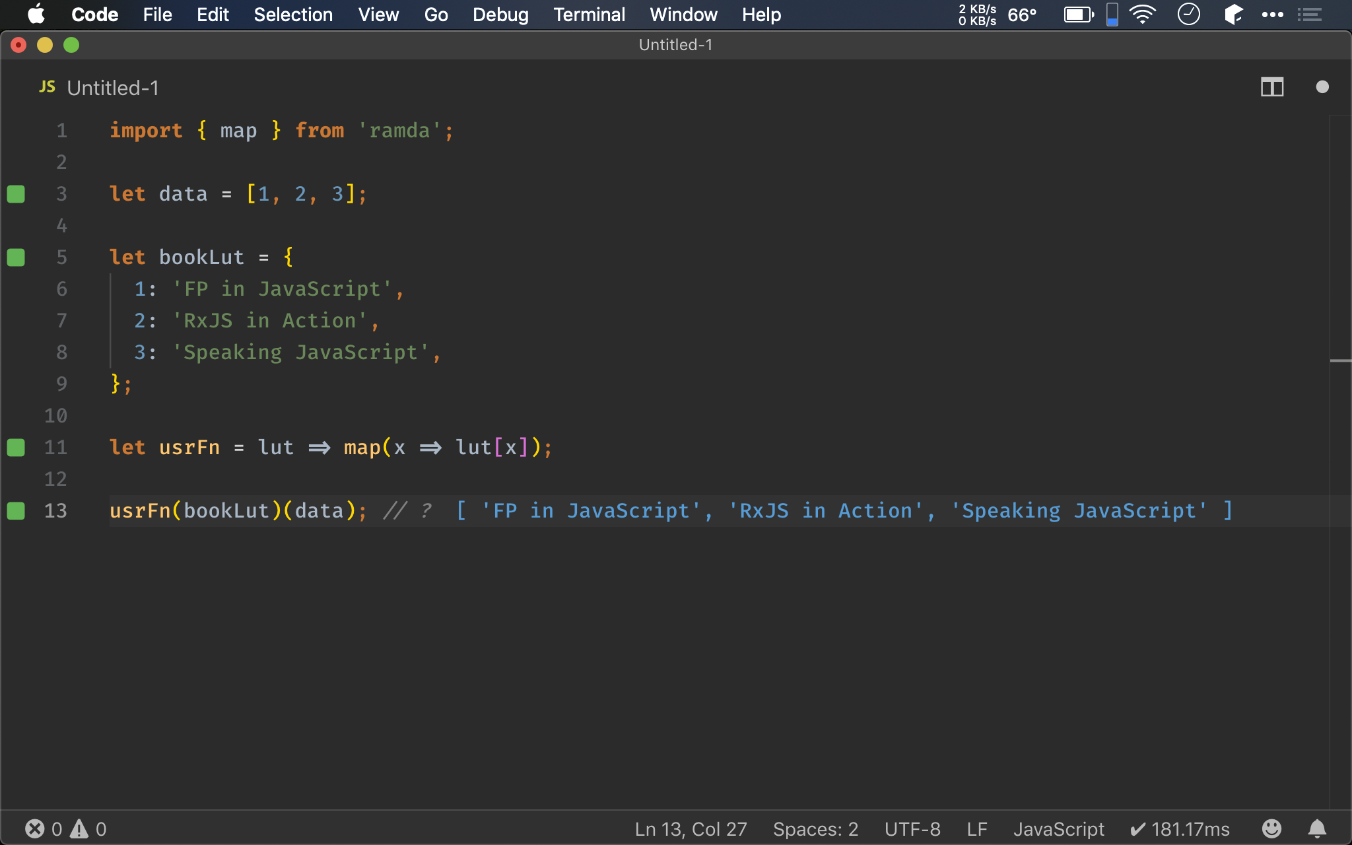This screenshot has height=845, width=1352.
Task: Click the 'RxJS in Action' string on line 7
Action: point(269,321)
